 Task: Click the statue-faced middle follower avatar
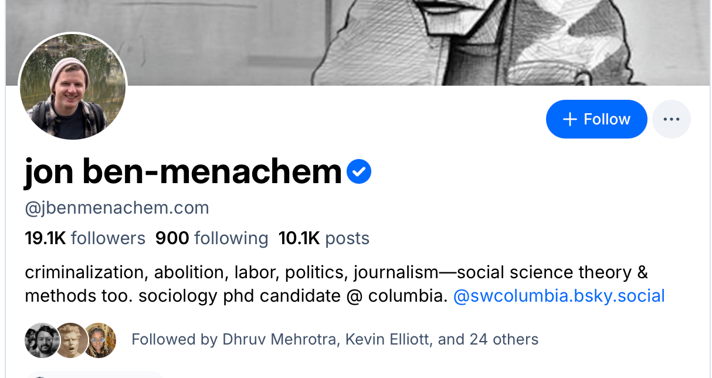pyautogui.click(x=71, y=340)
